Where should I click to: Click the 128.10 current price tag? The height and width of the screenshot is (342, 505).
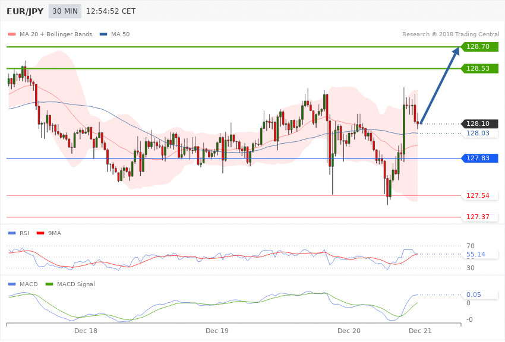479,123
